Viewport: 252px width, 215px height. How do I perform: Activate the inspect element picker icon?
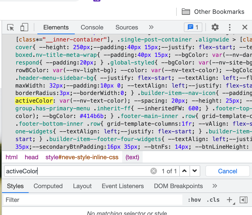click(10, 27)
